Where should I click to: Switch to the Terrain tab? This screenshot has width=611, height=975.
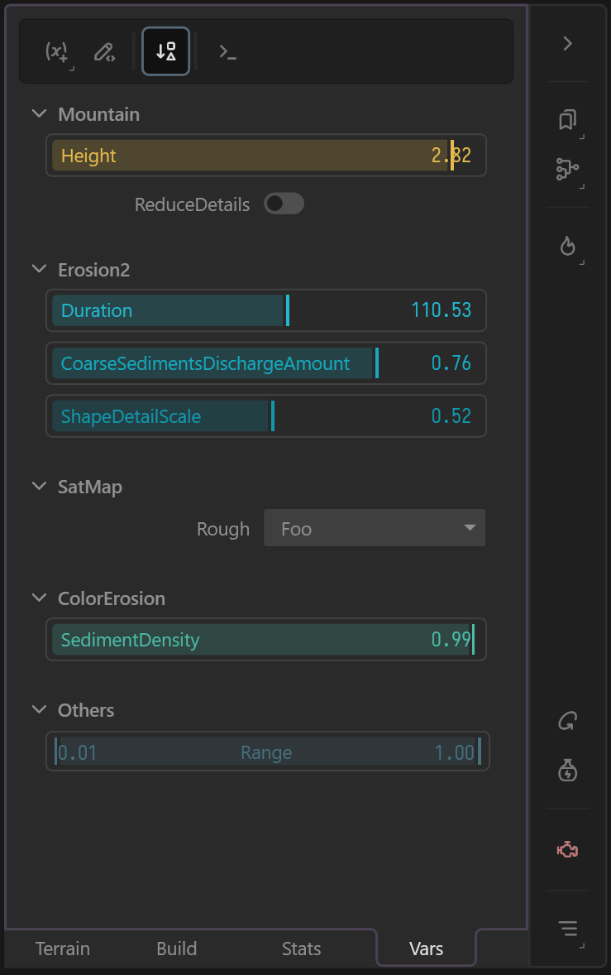click(63, 949)
